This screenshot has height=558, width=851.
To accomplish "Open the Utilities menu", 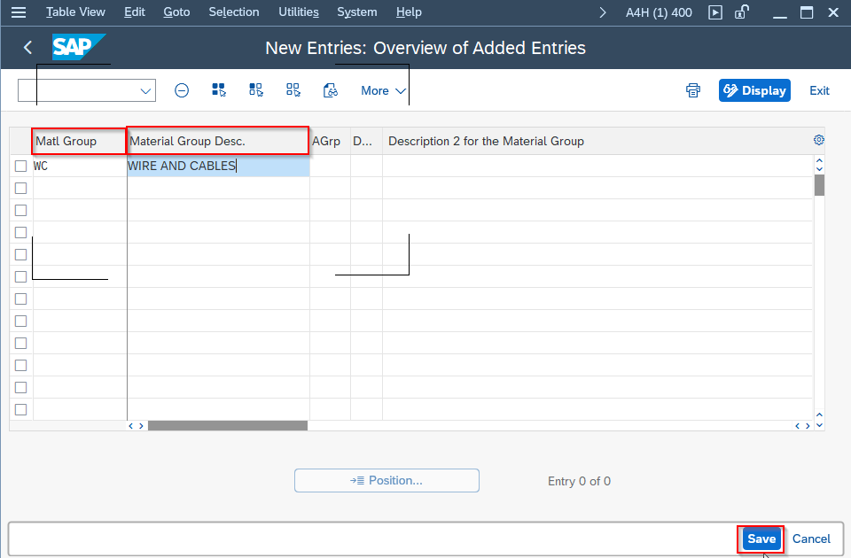I will coord(298,12).
